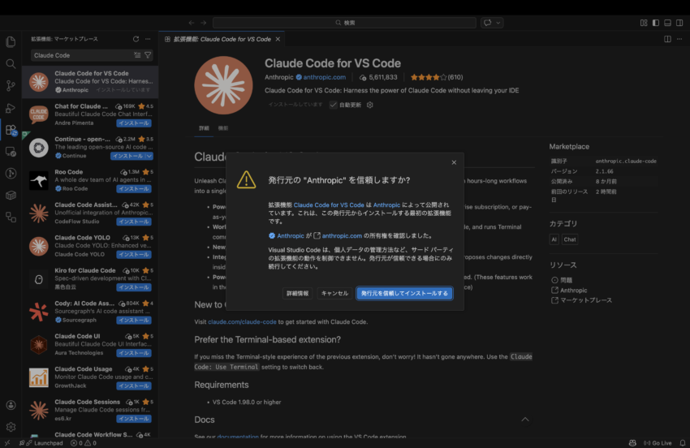Click 発行元を信頼してインストールする button
Viewport: 690px width, 448px height.
[404, 293]
